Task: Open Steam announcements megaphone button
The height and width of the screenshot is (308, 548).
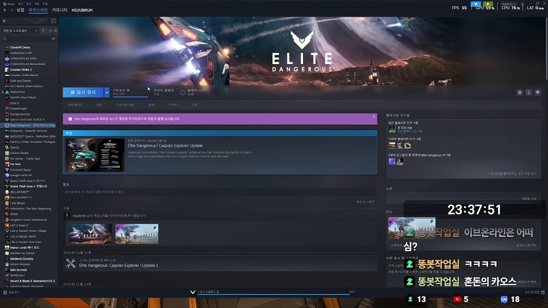Action: [476, 4]
